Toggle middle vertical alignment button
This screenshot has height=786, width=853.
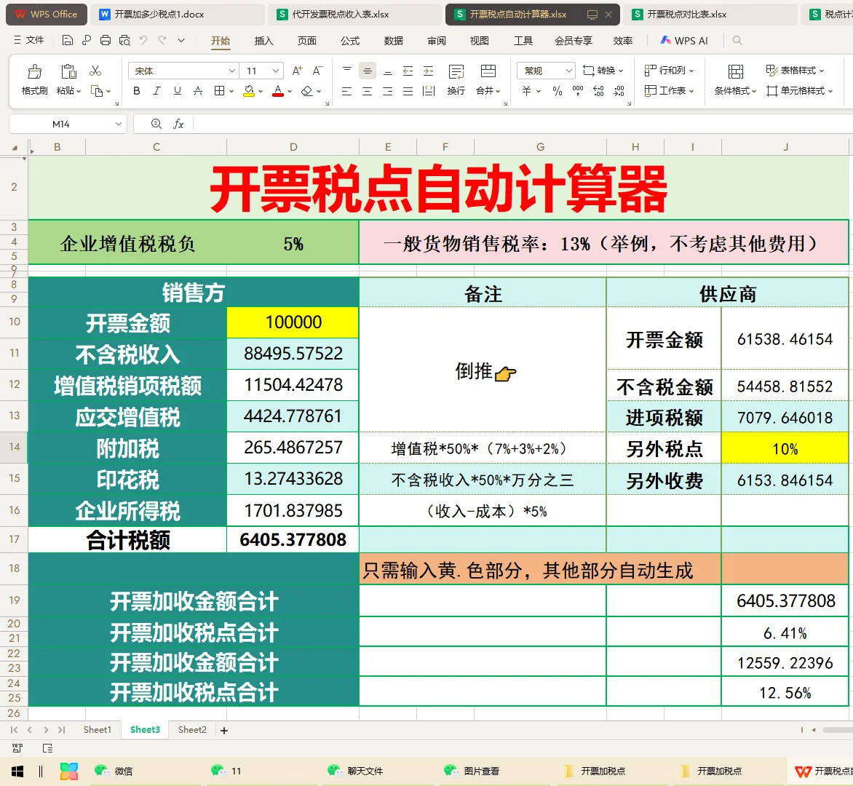coord(368,71)
